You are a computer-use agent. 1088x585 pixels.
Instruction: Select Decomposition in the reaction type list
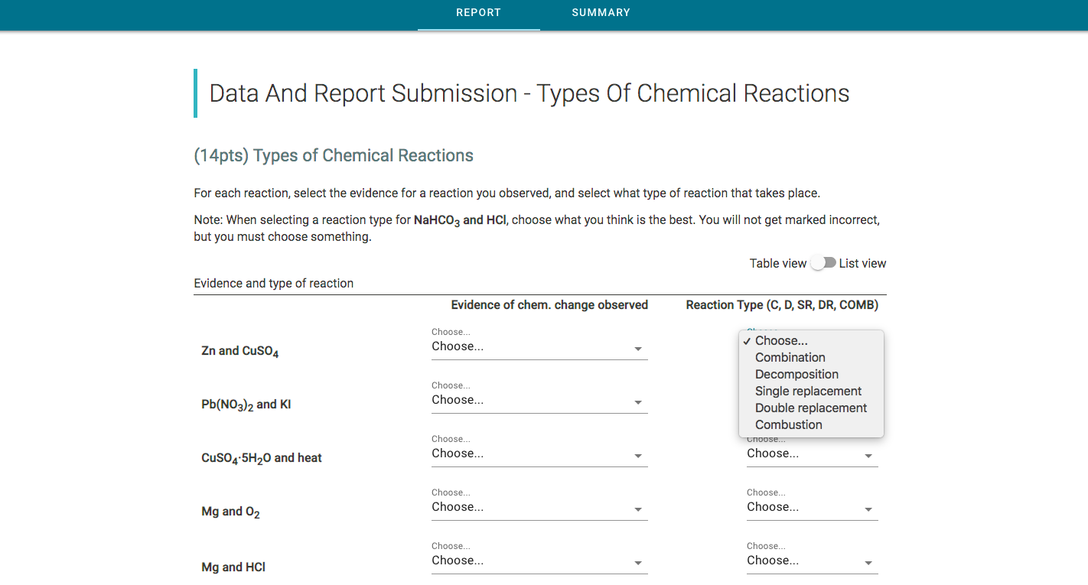(796, 374)
